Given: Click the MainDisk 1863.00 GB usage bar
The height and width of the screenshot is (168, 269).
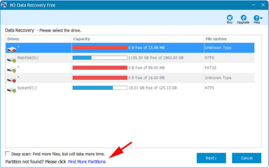Looking at the screenshot, I should click(x=100, y=57).
